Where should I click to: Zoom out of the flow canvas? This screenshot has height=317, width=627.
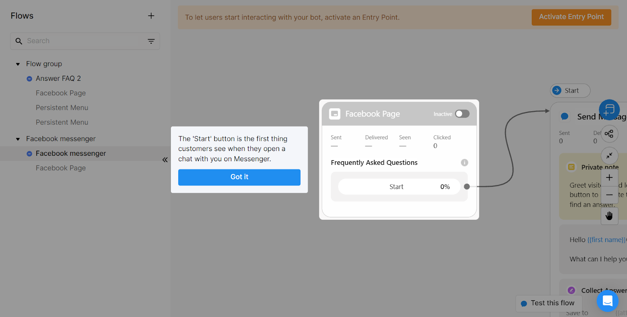tap(609, 195)
